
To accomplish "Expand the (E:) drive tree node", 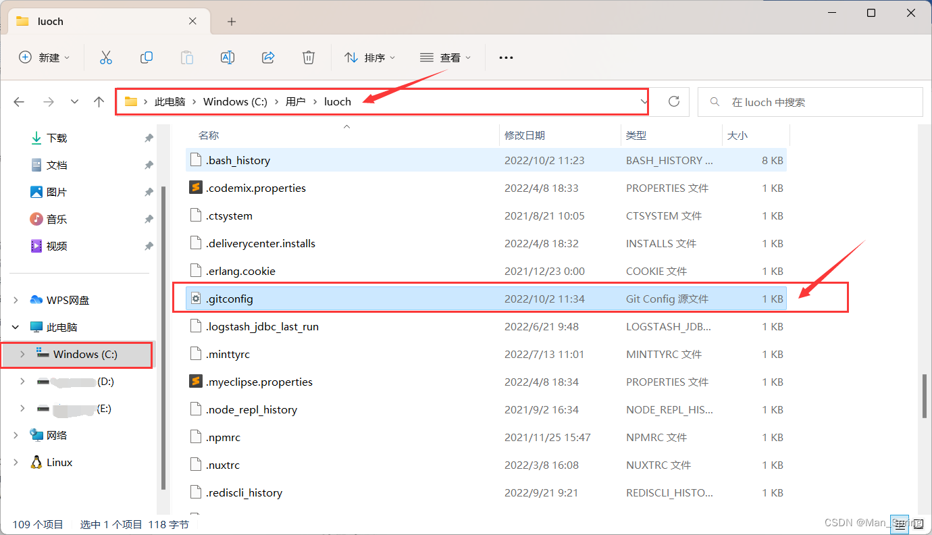I will [22, 408].
